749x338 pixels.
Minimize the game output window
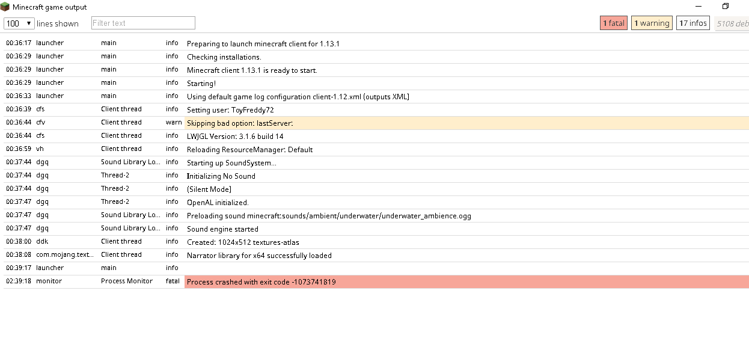click(x=699, y=7)
